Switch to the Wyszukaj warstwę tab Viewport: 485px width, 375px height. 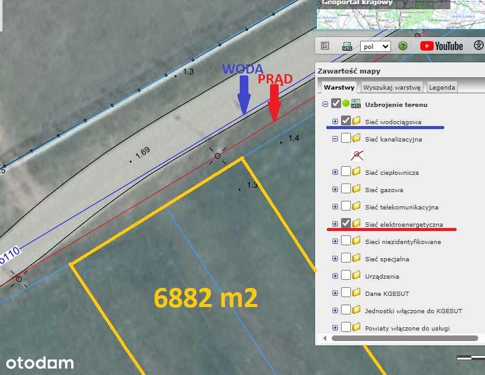[x=392, y=87]
